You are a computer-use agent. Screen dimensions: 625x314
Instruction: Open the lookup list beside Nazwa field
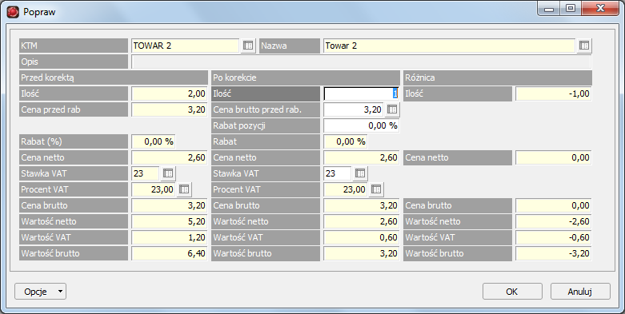pyautogui.click(x=584, y=46)
